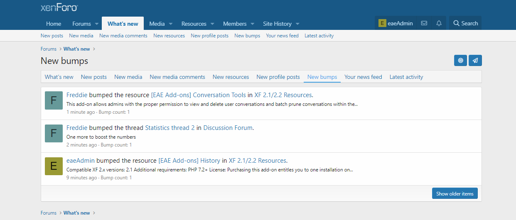Switch to the New profile posts tab

pyautogui.click(x=278, y=77)
